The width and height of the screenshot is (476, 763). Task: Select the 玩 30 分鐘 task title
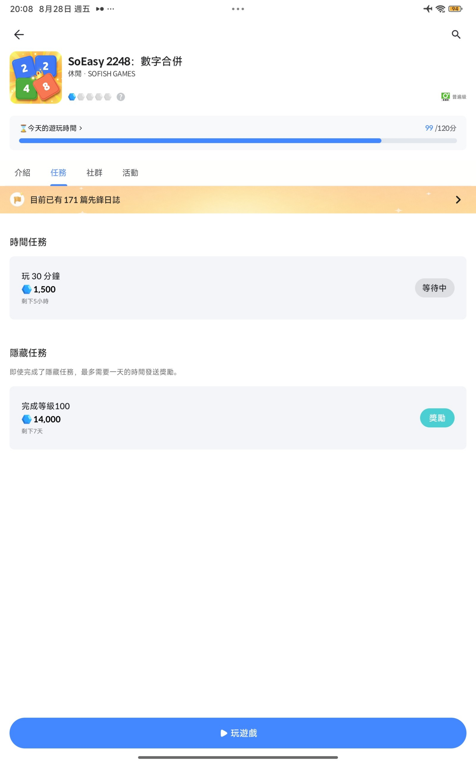41,276
